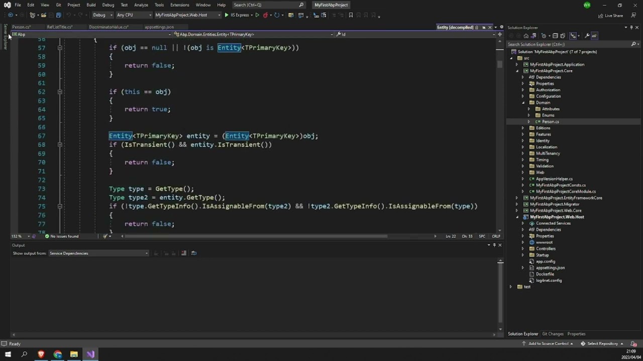Click the Visual Studio search magnifier icon
Image resolution: width=643 pixels, height=361 pixels.
[301, 5]
